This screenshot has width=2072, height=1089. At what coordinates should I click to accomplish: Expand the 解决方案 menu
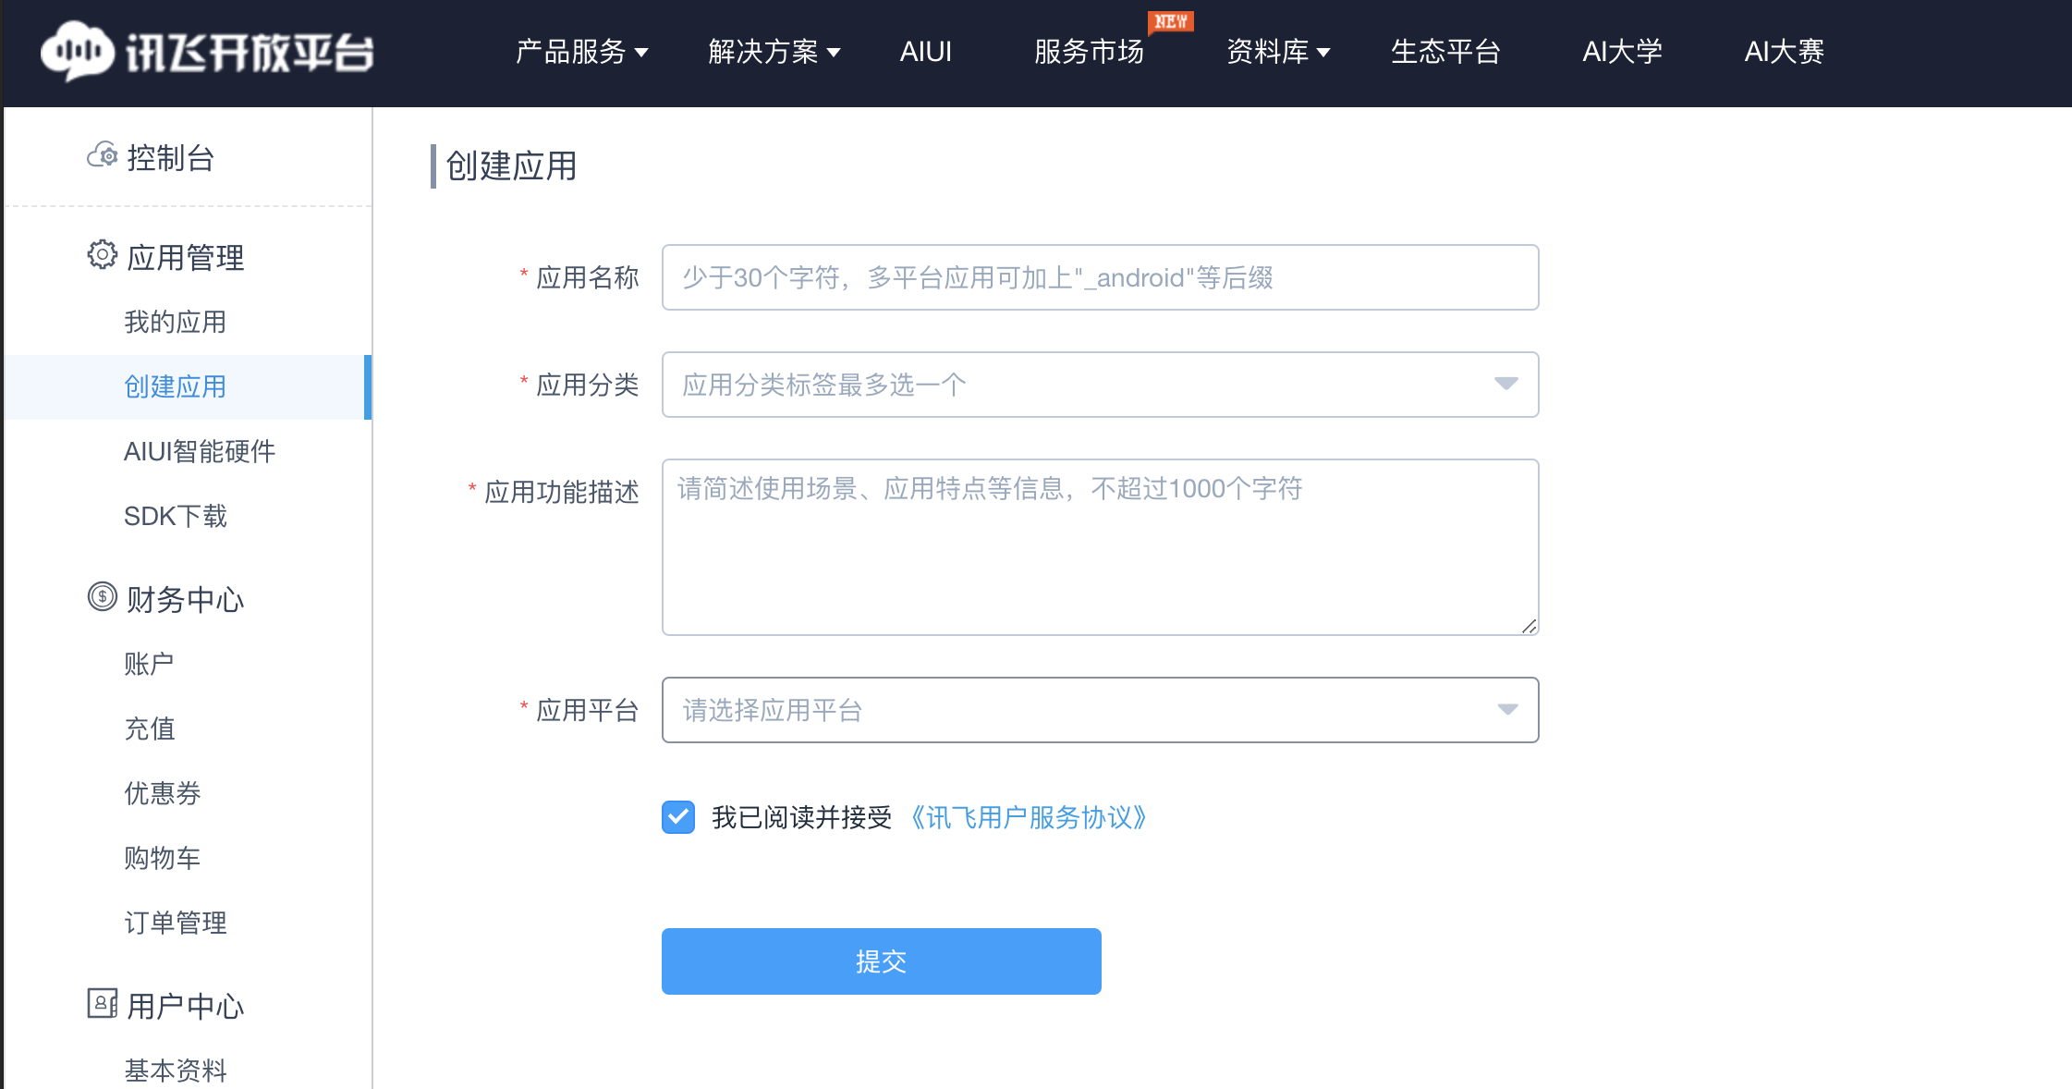point(774,52)
